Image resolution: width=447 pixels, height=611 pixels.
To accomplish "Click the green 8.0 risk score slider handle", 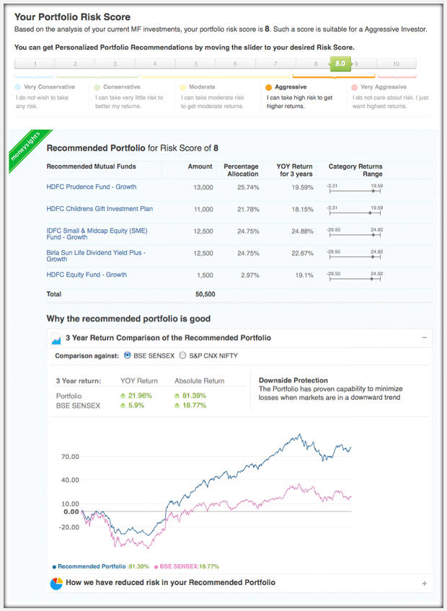I will click(340, 63).
